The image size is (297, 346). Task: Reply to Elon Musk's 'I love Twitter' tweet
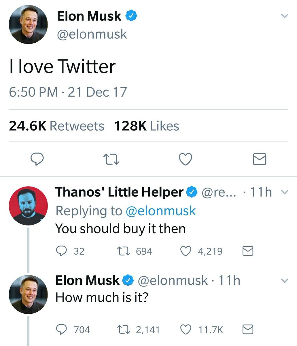37,159
